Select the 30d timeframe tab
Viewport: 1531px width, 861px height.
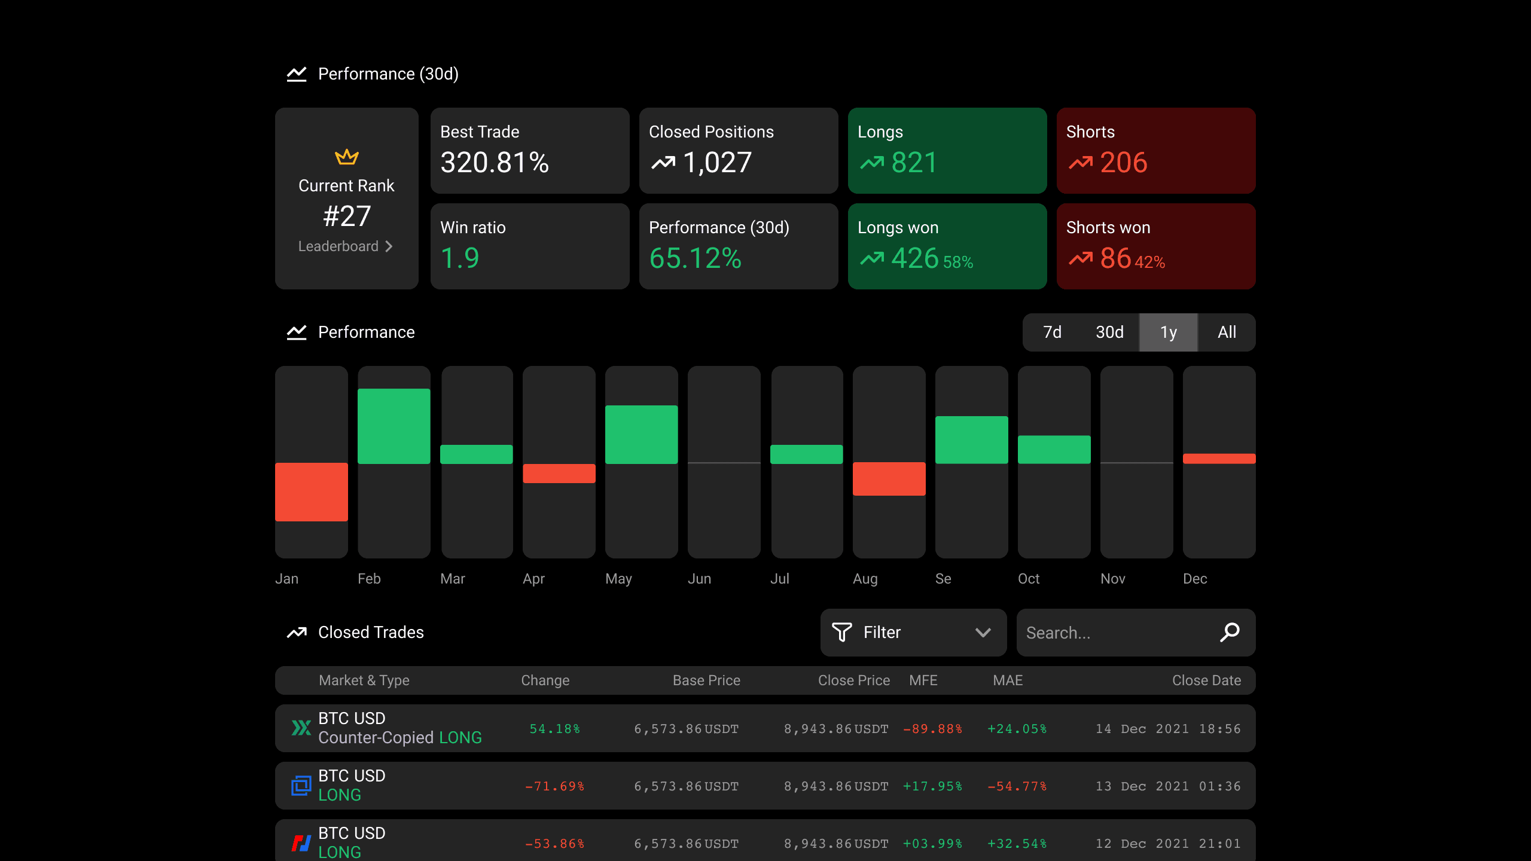[1109, 332]
